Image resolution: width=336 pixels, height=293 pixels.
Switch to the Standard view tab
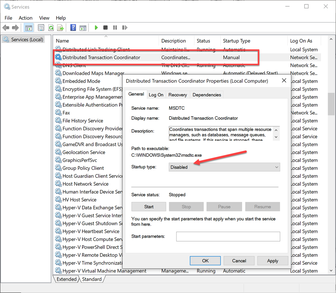coord(92,279)
